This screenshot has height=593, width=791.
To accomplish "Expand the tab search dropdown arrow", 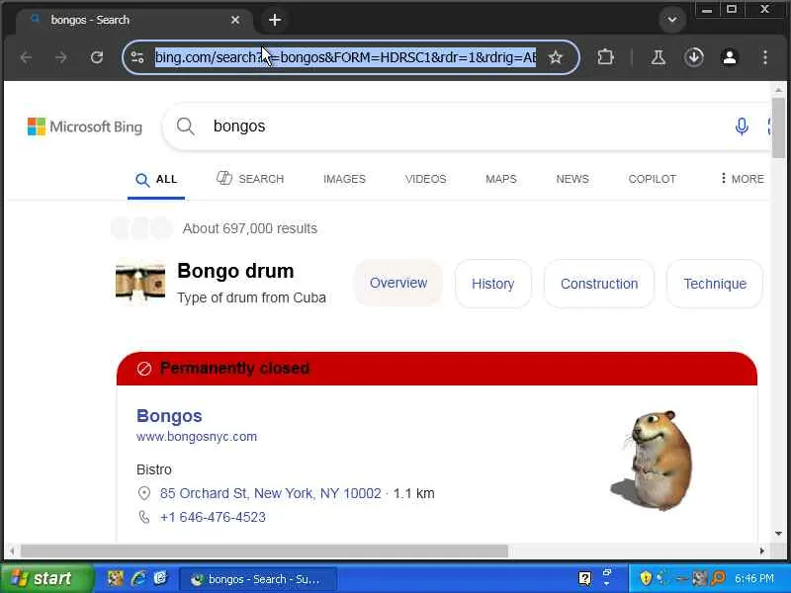I will tap(672, 20).
